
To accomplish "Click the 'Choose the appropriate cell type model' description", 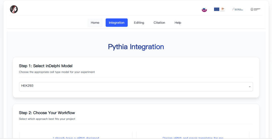I will (x=57, y=72).
